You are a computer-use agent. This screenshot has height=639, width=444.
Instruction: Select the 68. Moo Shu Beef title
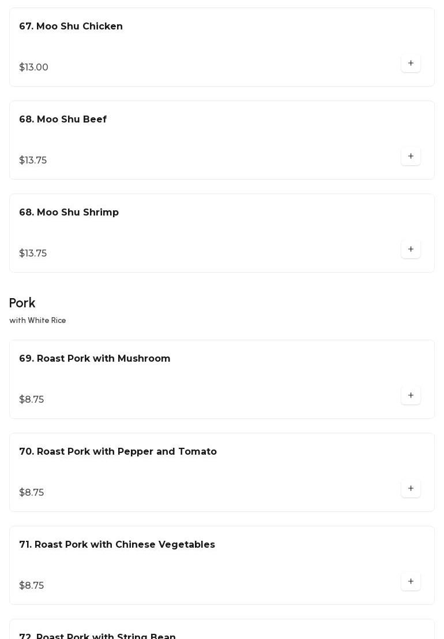63,120
